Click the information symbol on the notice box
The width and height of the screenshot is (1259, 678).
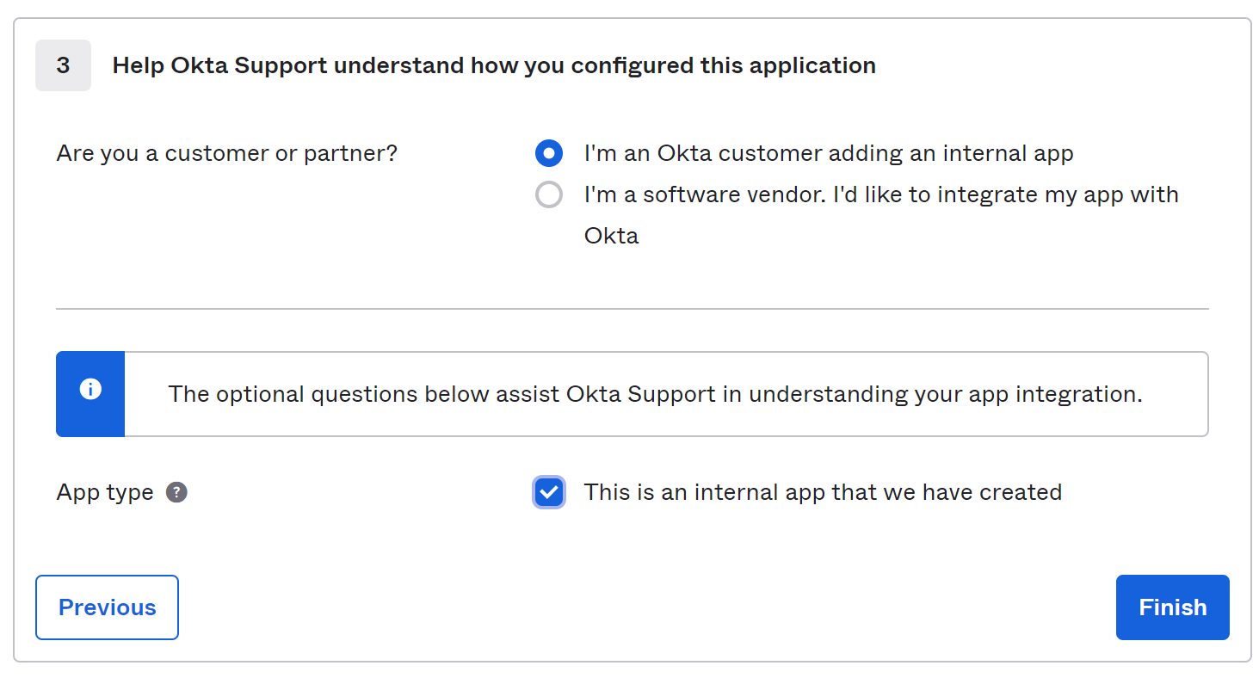coord(90,388)
